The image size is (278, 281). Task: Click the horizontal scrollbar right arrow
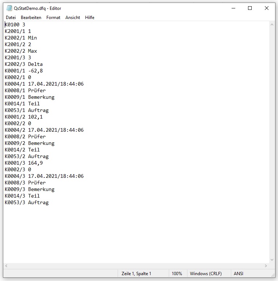coord(266,266)
